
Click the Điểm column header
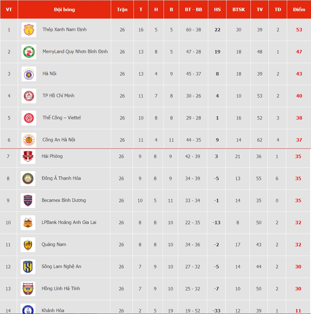(x=299, y=9)
